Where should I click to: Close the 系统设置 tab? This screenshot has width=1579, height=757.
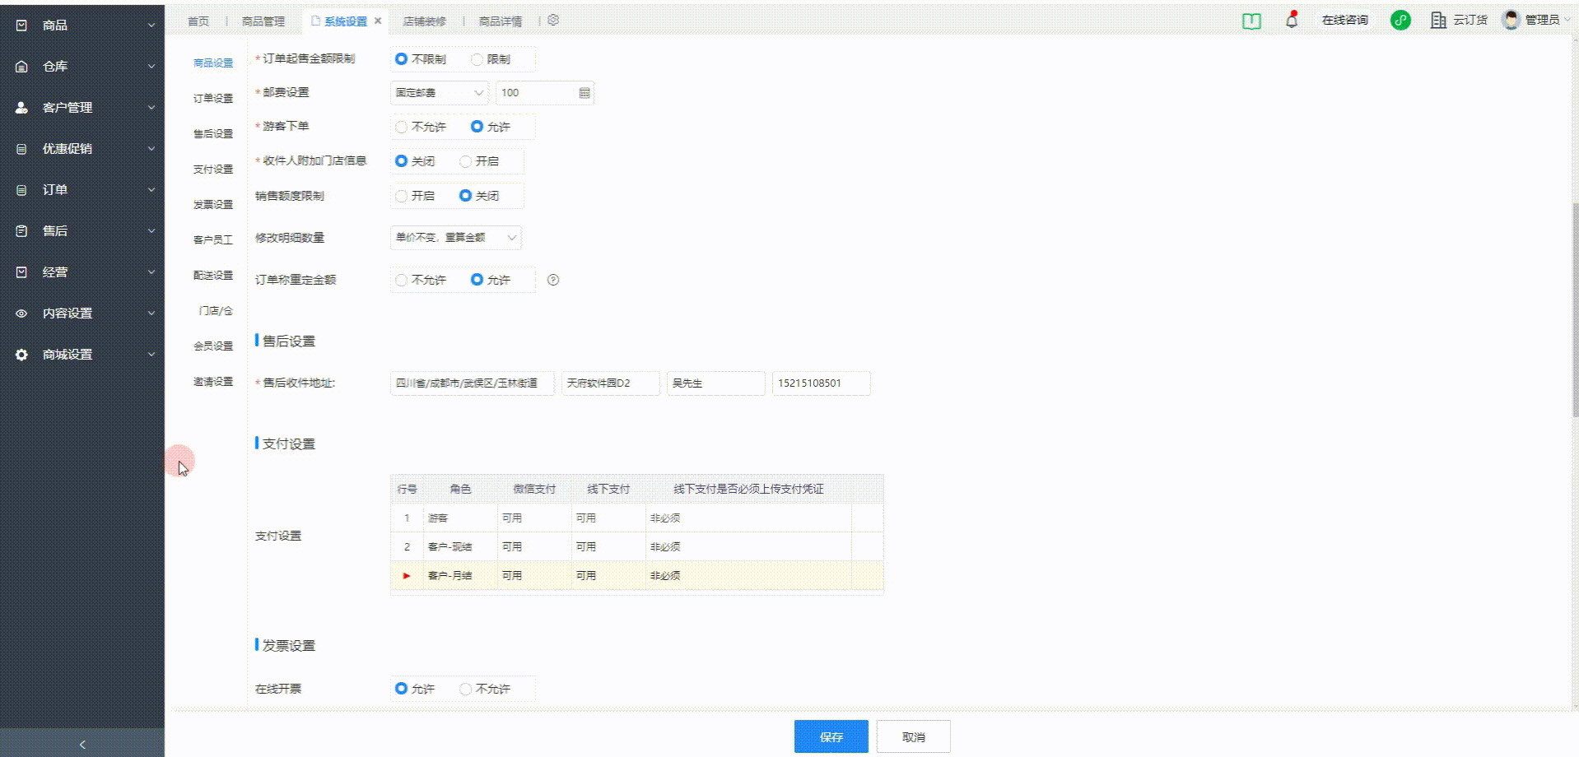[378, 21]
